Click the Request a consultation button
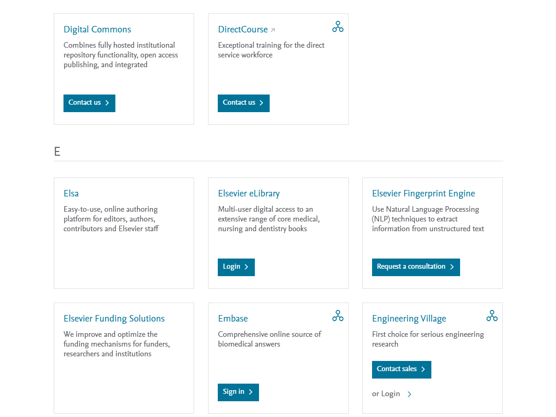 tap(416, 267)
